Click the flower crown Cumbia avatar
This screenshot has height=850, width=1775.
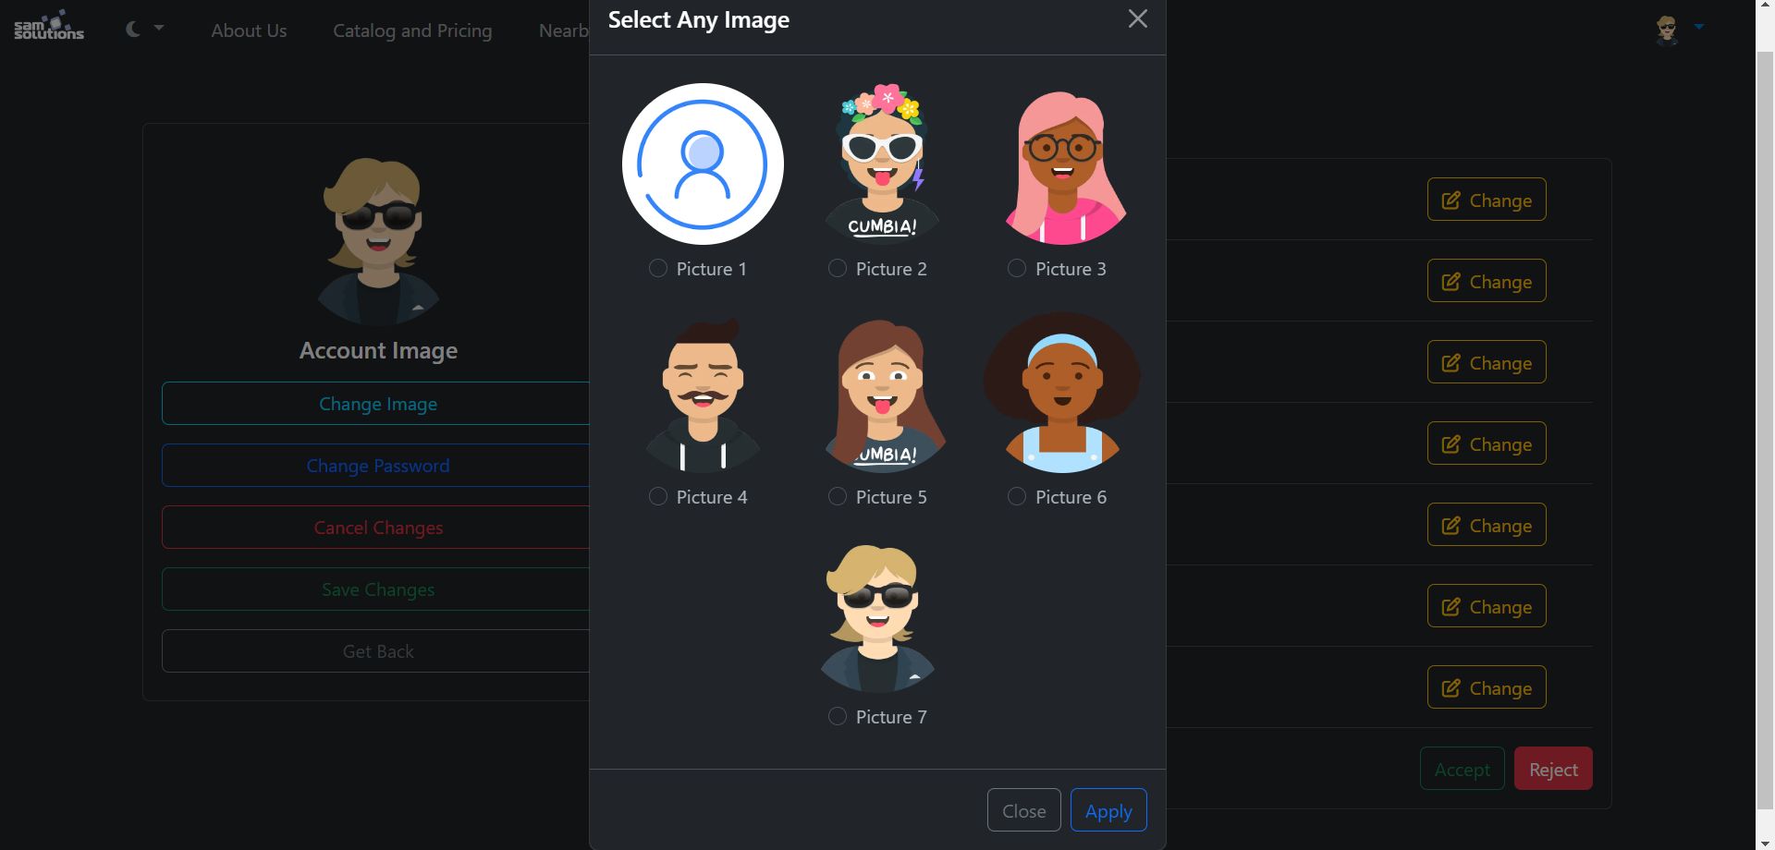(882, 164)
